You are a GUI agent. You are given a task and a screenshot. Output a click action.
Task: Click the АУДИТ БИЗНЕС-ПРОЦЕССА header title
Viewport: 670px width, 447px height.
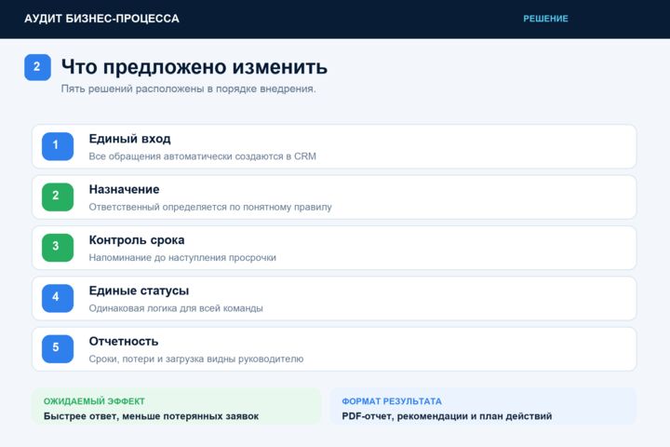[101, 19]
